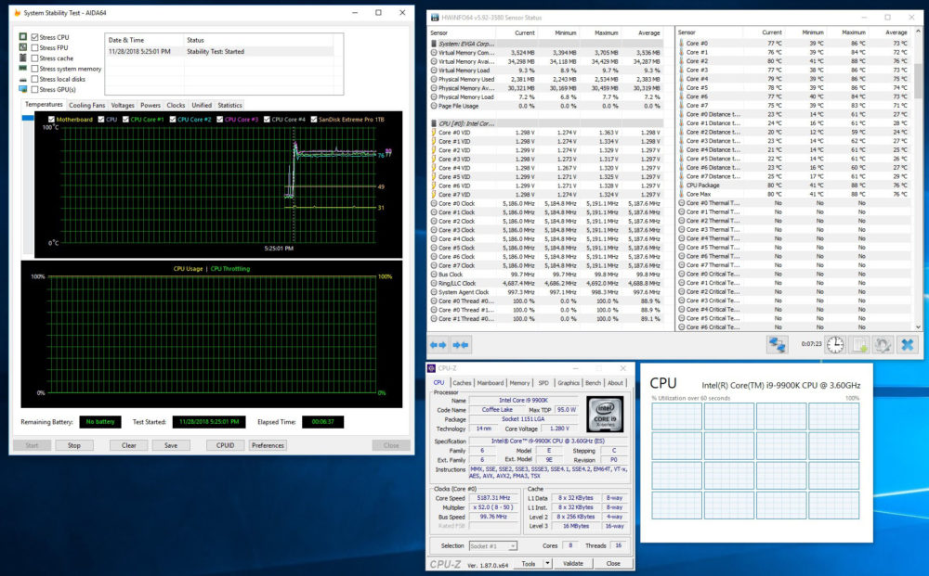Click the Stress FPU icon
Screen dimensions: 929x576
[23, 47]
